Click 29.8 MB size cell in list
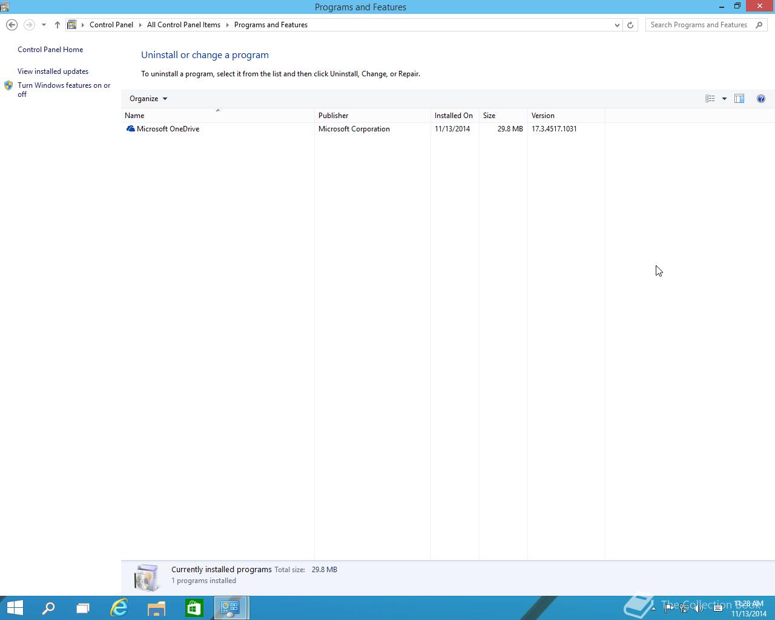Screen dimensions: 775x620 tap(510, 129)
